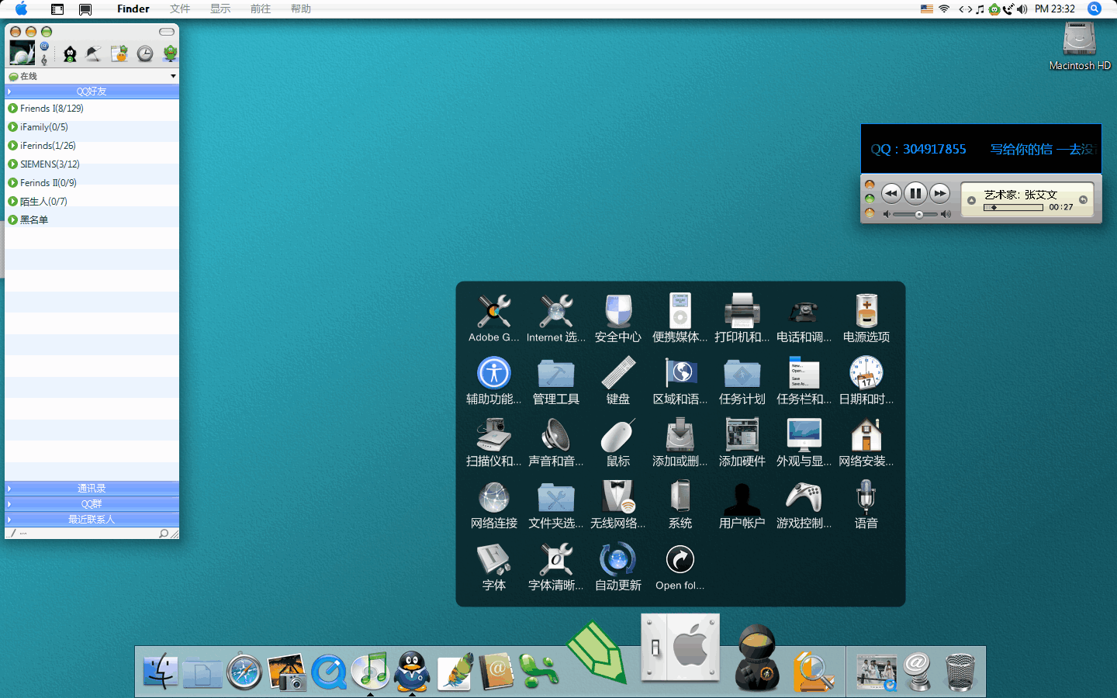Viewport: 1117px width, 698px height.
Task: Click the clock icon in QQ toolbar
Action: 145,54
